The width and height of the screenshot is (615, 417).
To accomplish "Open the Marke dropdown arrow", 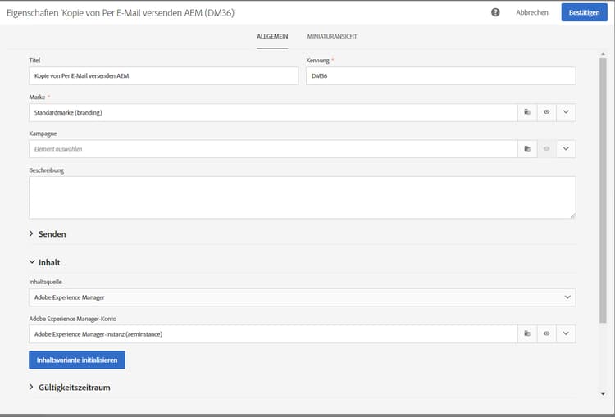I will click(x=566, y=112).
